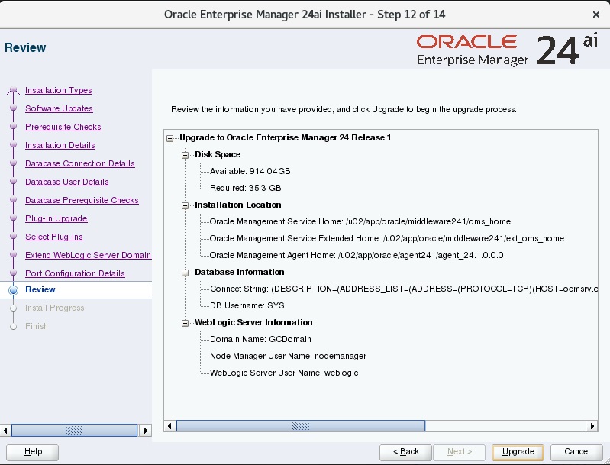610x465 pixels.
Task: Go to the Select Plug-ins step
Action: [x=53, y=237]
